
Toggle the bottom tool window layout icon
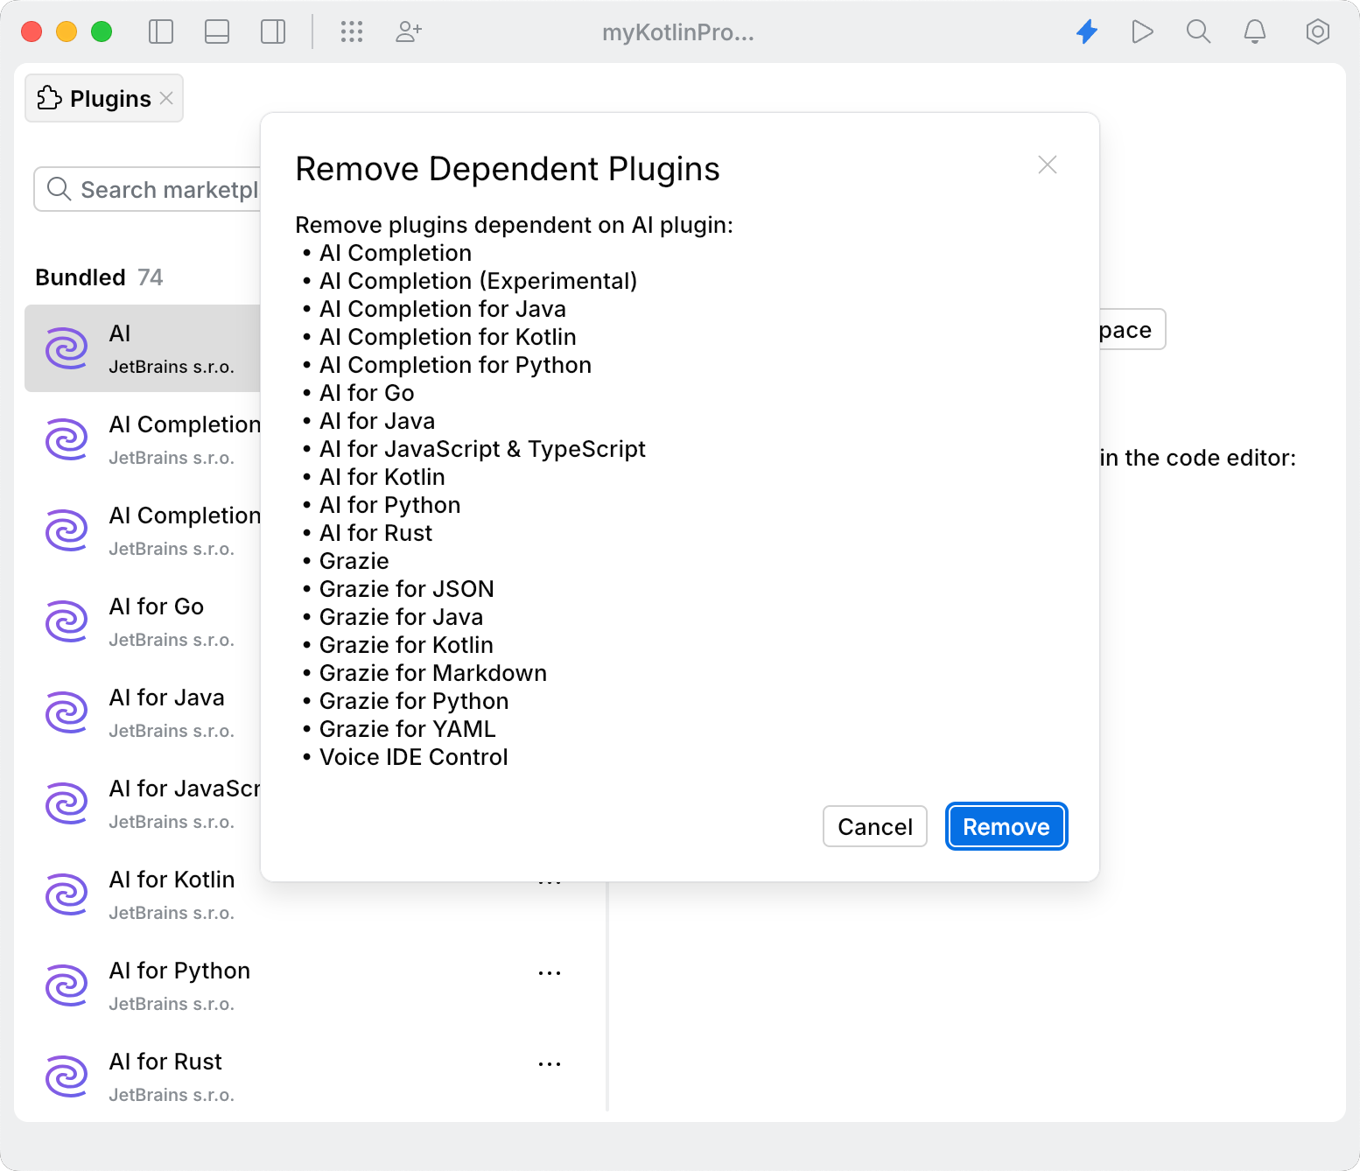click(216, 32)
